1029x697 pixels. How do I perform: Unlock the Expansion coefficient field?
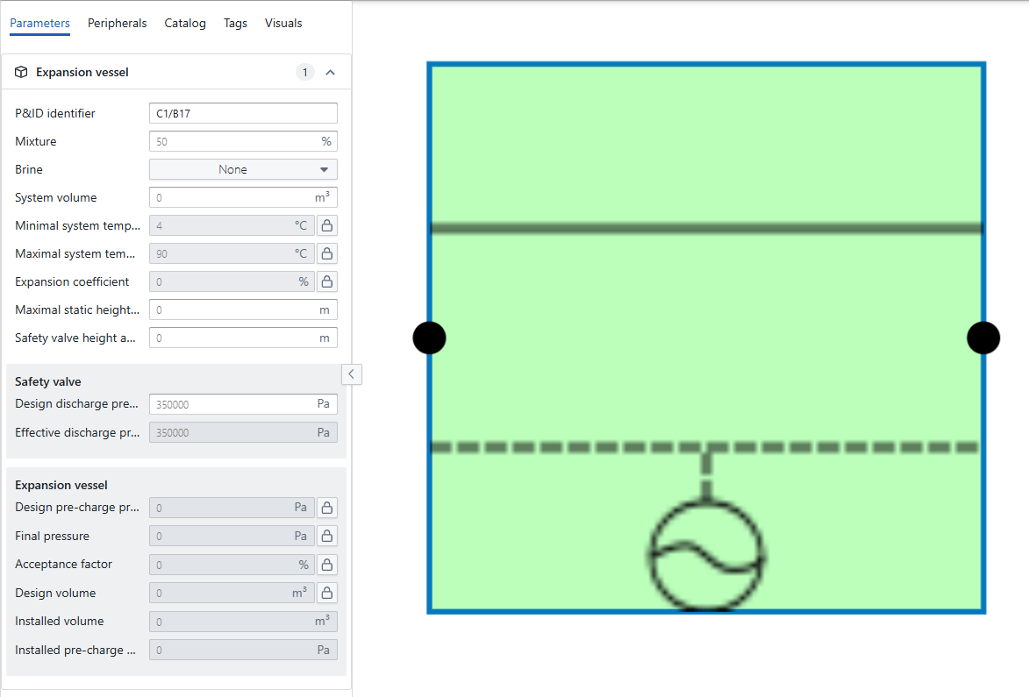click(x=326, y=281)
